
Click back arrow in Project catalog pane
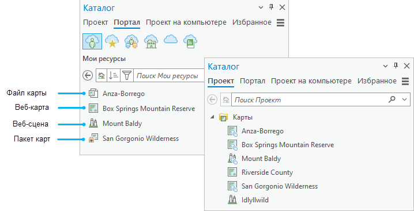point(213,99)
